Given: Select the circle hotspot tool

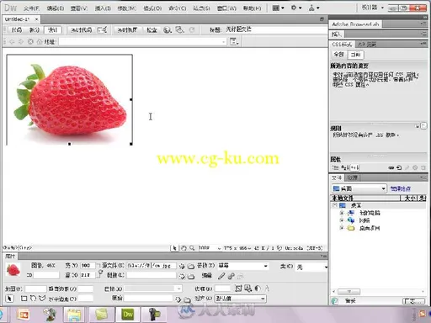Looking at the screenshot, I should tap(33, 299).
